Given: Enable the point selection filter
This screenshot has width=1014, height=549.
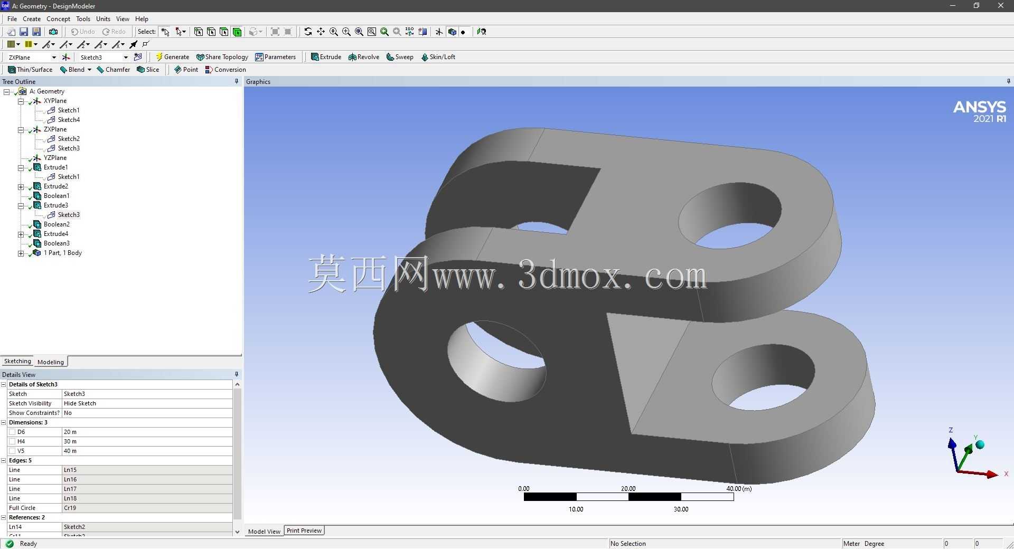Looking at the screenshot, I should (x=199, y=32).
